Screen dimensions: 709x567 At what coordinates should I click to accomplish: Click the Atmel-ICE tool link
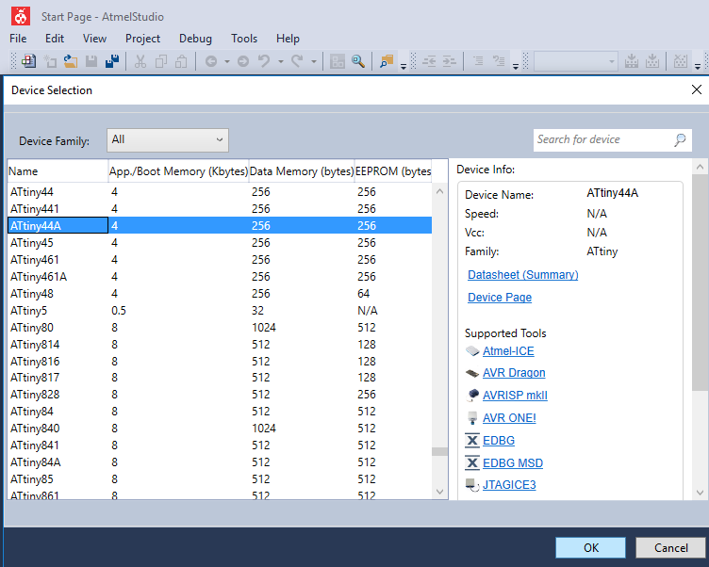tap(508, 351)
